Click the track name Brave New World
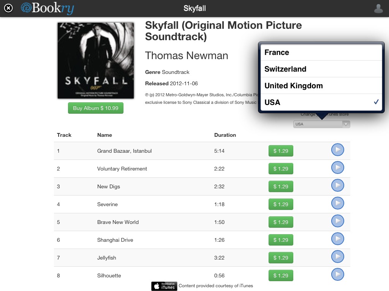 coord(118,222)
